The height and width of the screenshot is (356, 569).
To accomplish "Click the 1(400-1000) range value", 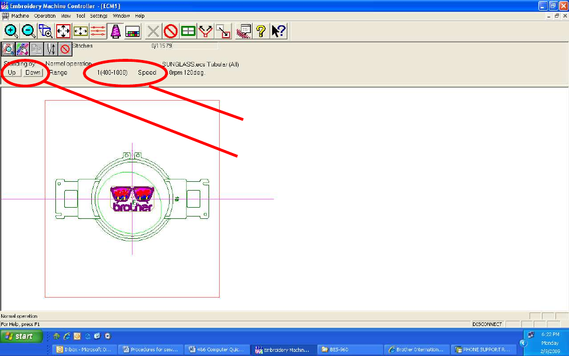I will [x=112, y=72].
